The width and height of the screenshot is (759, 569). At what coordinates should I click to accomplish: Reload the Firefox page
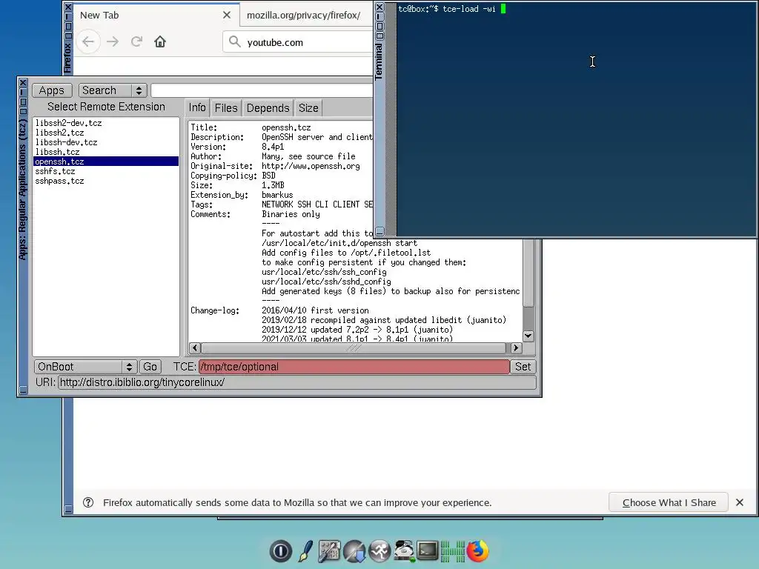click(136, 41)
